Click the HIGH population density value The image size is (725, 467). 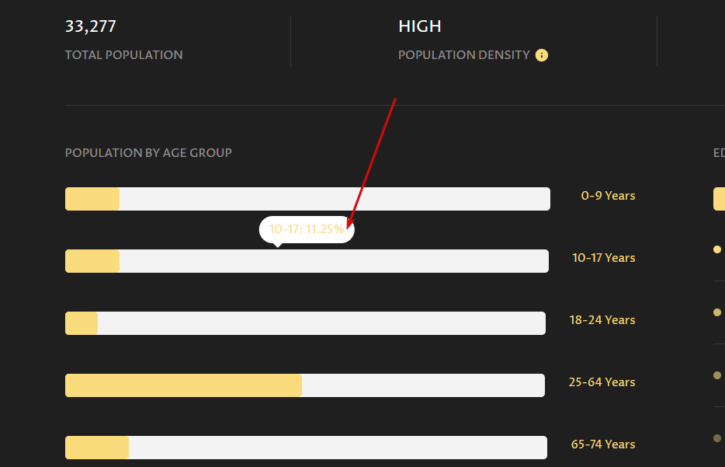[419, 26]
